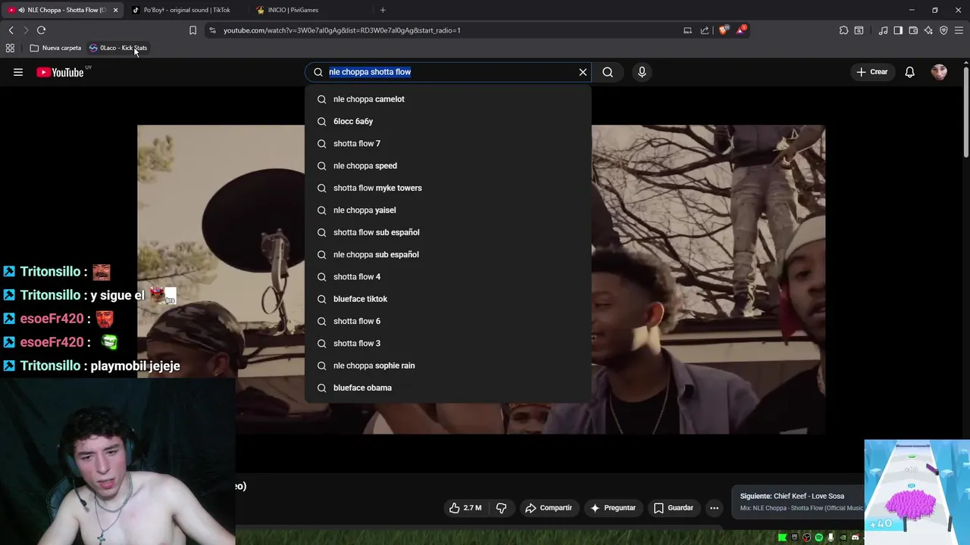Open Brave Rewards triangle icon
Image resolution: width=970 pixels, height=545 pixels.
(x=742, y=30)
